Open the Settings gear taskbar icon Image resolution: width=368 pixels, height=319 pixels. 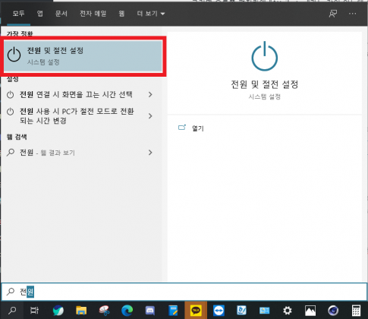click(287, 310)
